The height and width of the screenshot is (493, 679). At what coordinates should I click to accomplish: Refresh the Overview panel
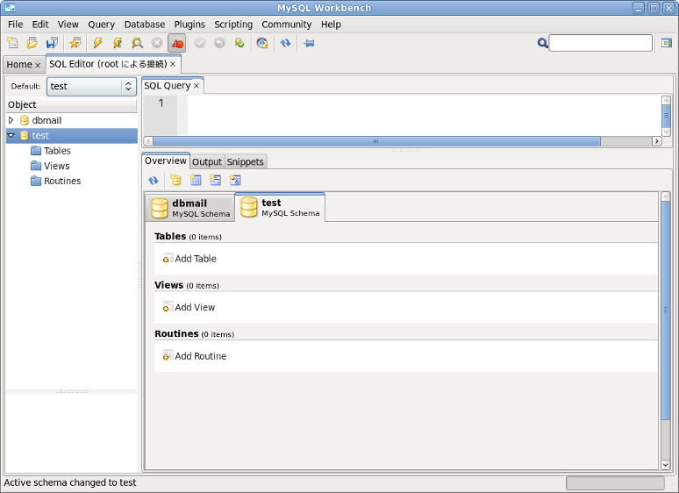154,180
